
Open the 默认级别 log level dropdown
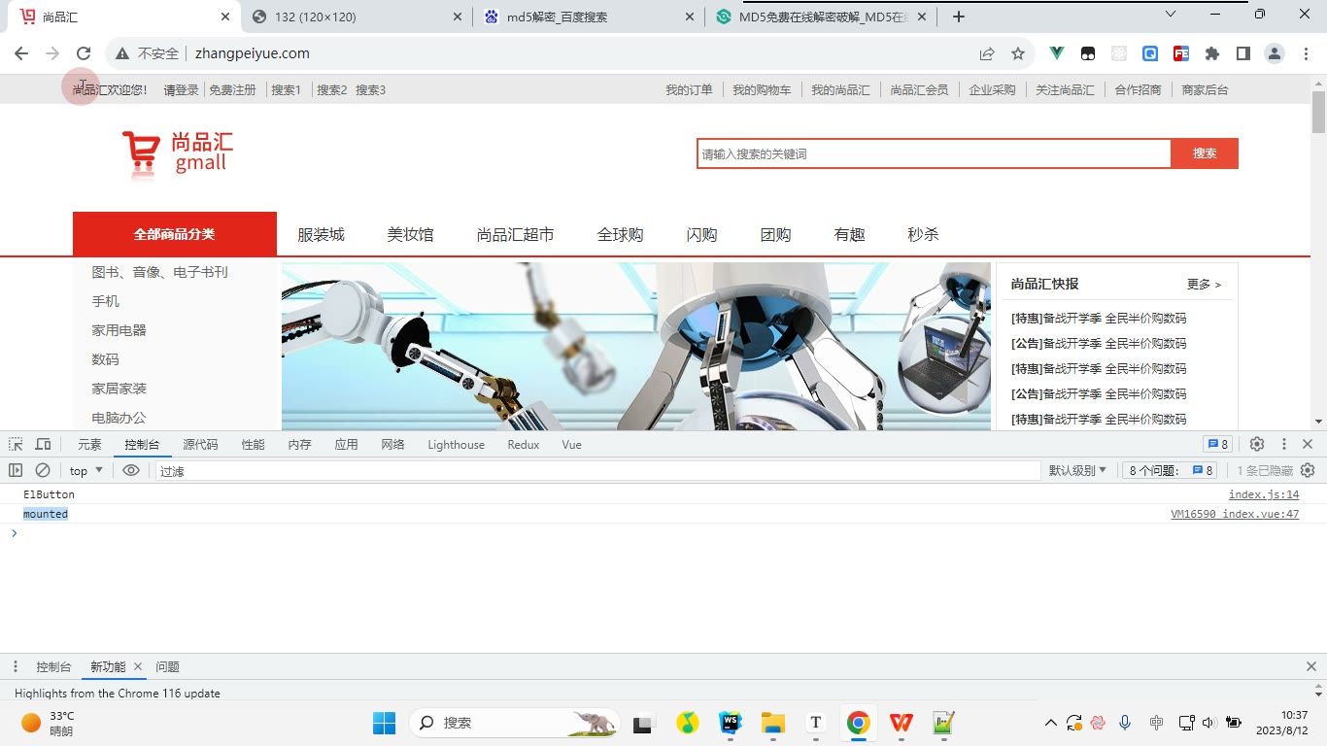pos(1077,470)
